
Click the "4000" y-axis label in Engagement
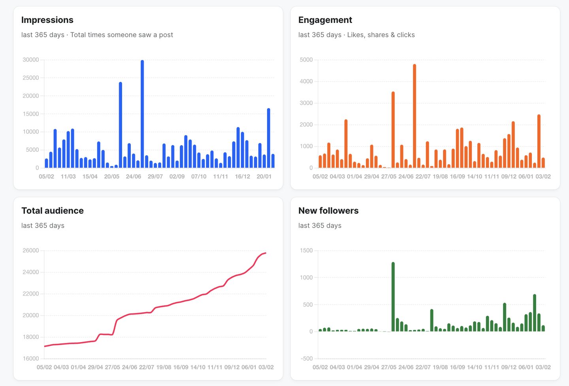click(306, 81)
